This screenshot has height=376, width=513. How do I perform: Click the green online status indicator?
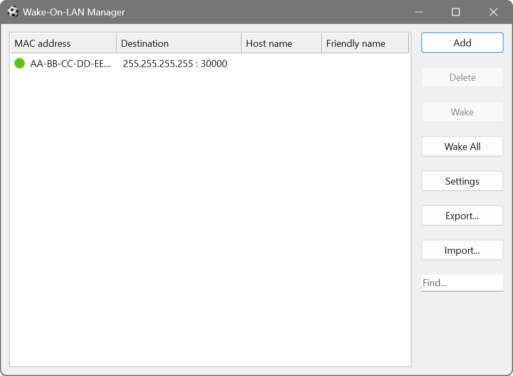pos(19,63)
